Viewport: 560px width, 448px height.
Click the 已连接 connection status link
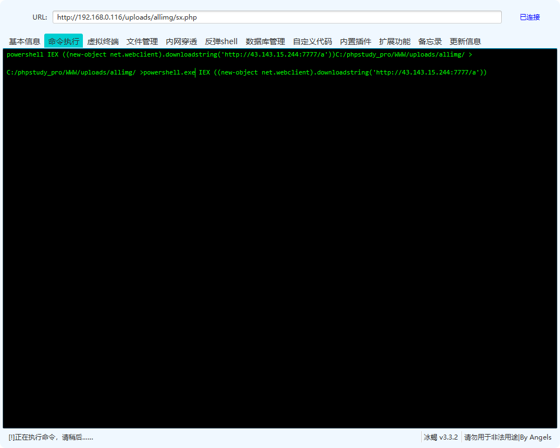[530, 17]
